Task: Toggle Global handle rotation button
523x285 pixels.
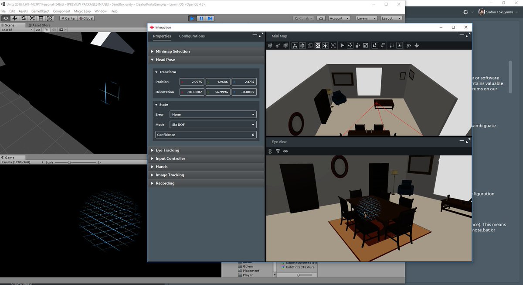Action: pyautogui.click(x=86, y=18)
